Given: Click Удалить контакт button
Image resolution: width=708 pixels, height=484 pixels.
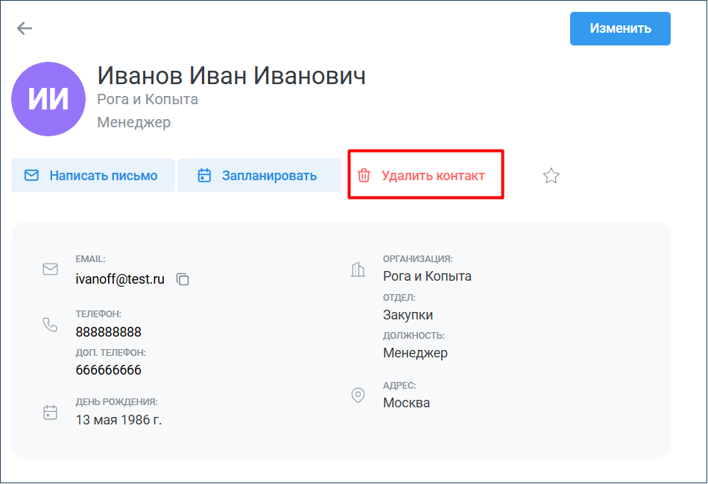Looking at the screenshot, I should (426, 176).
